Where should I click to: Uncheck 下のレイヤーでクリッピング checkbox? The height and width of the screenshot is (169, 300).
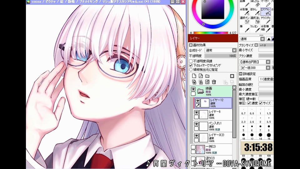[191, 65]
